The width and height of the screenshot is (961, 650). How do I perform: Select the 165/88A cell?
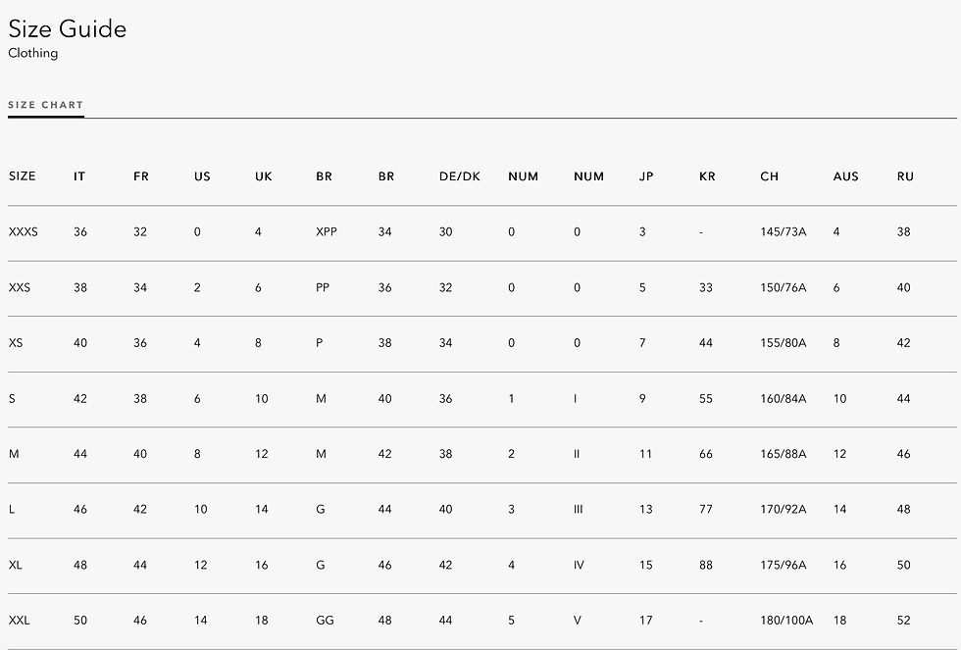[x=783, y=455]
